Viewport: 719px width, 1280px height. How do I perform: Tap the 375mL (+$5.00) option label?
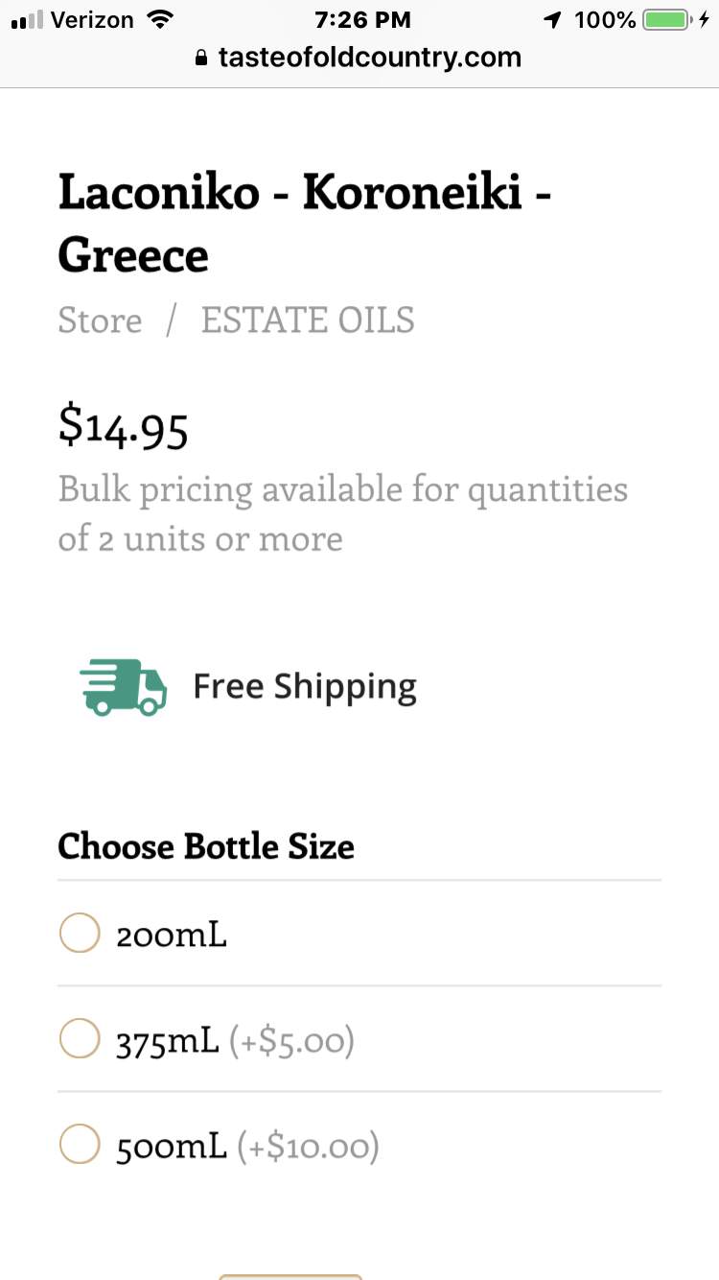[236, 1040]
